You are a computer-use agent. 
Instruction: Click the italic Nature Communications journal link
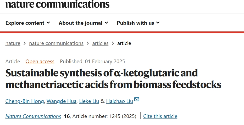[33, 116]
